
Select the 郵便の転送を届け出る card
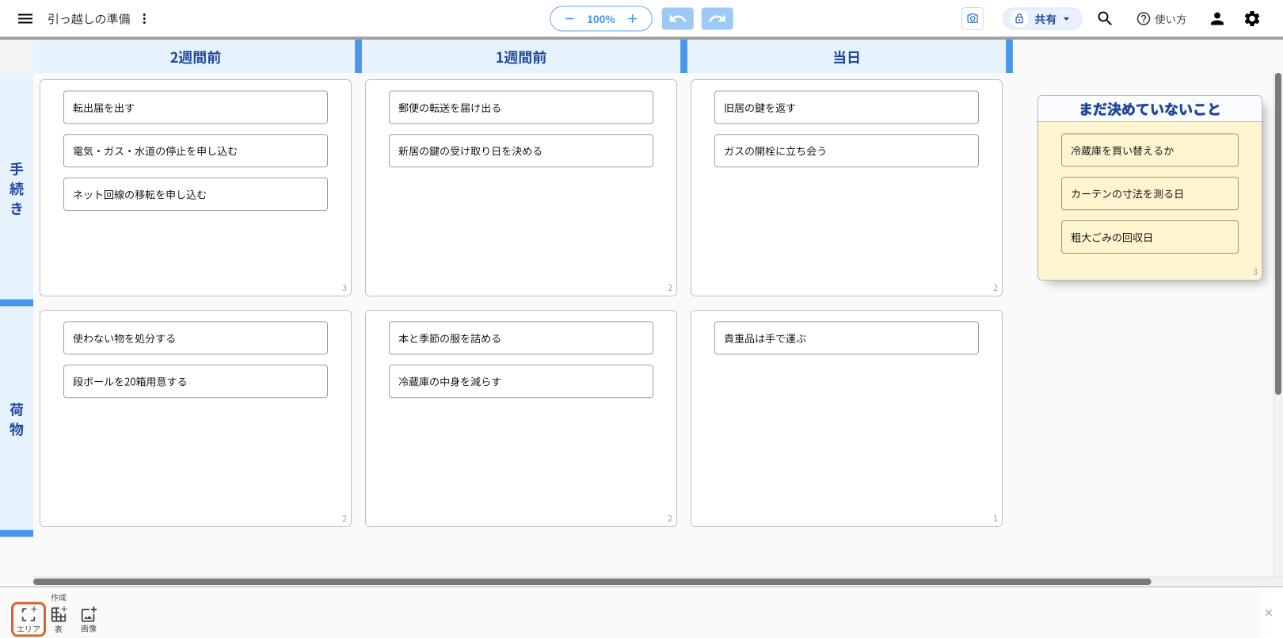click(521, 107)
